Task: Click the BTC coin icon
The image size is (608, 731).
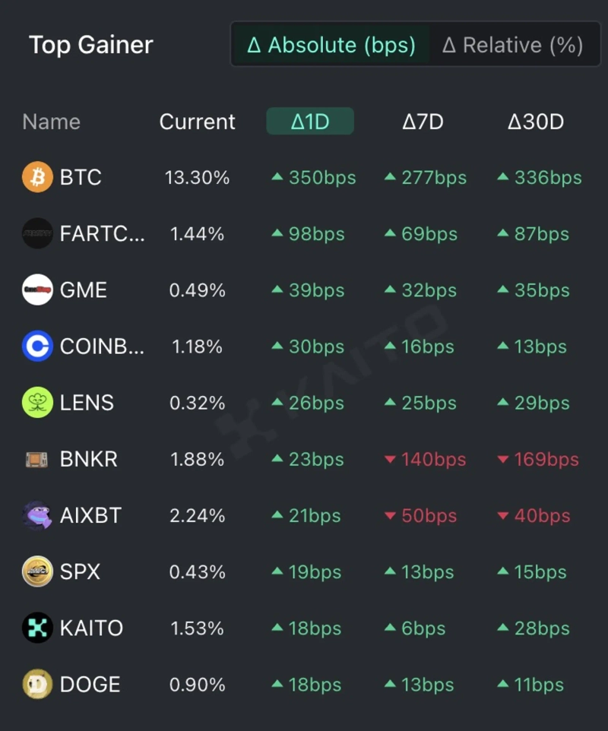Action: click(37, 178)
